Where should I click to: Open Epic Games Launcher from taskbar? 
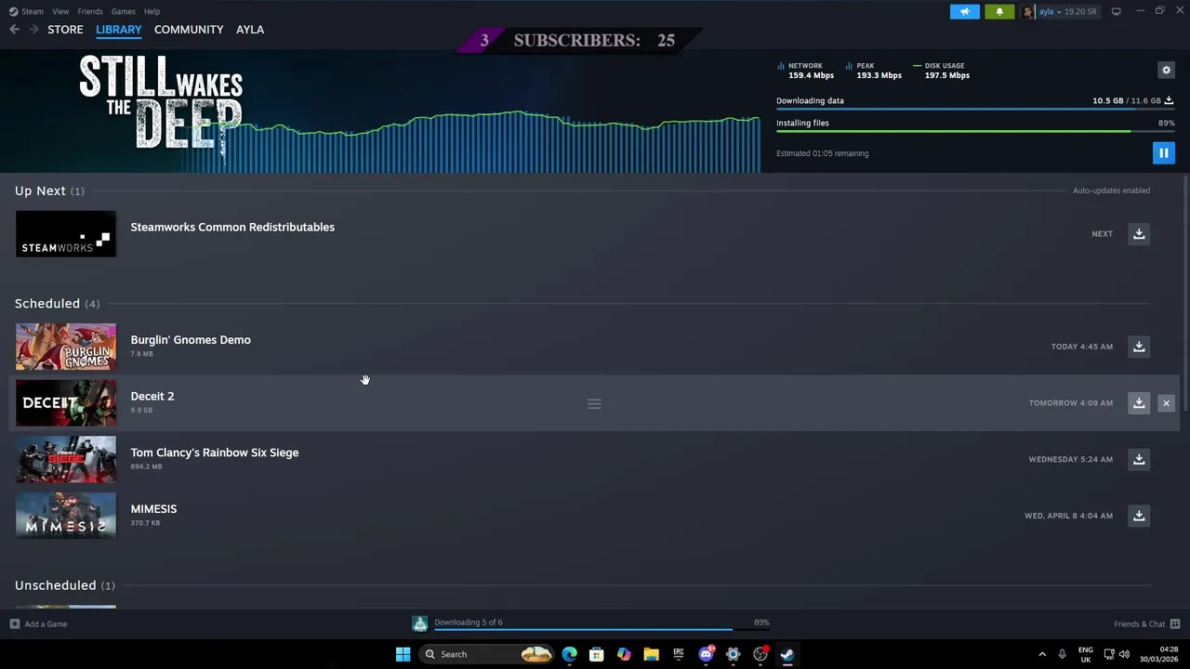tap(679, 654)
